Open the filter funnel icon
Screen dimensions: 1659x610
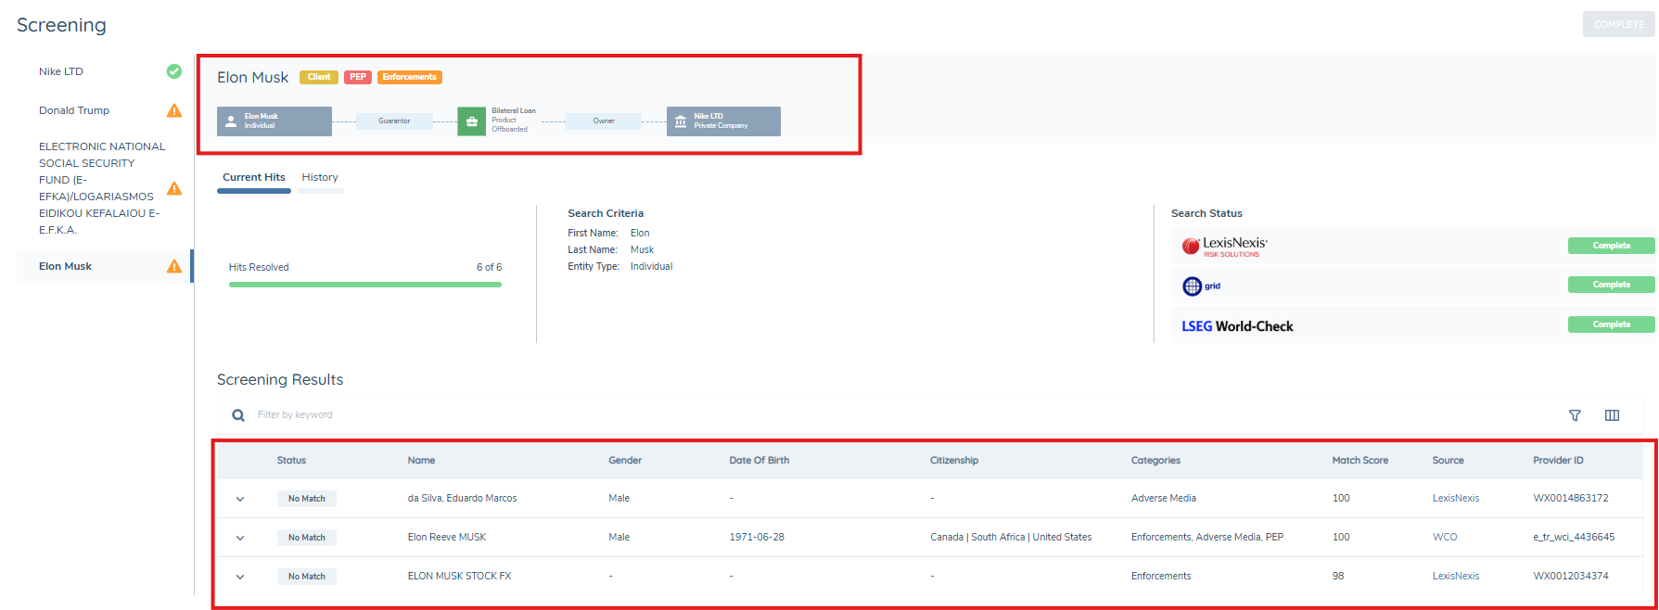pos(1575,415)
